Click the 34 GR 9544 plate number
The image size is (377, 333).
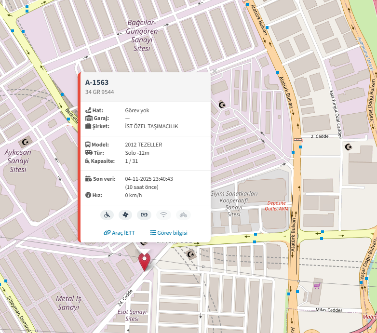click(99, 92)
